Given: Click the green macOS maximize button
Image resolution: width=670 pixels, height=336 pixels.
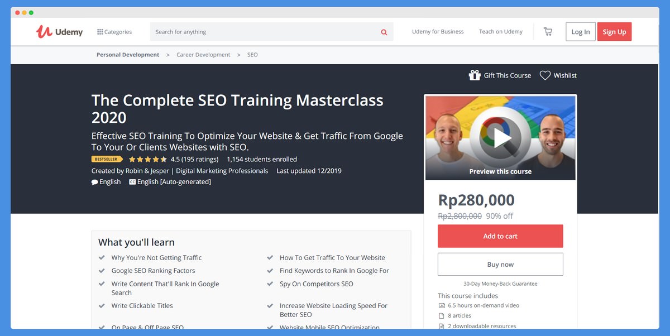Looking at the screenshot, I should coord(31,12).
